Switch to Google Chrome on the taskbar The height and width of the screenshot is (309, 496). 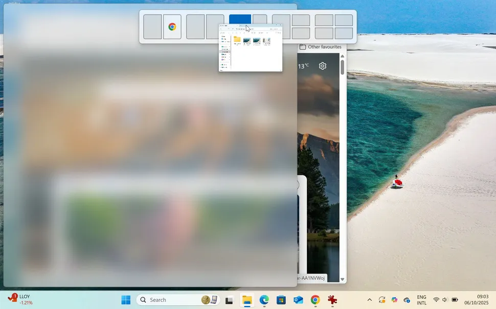315,300
